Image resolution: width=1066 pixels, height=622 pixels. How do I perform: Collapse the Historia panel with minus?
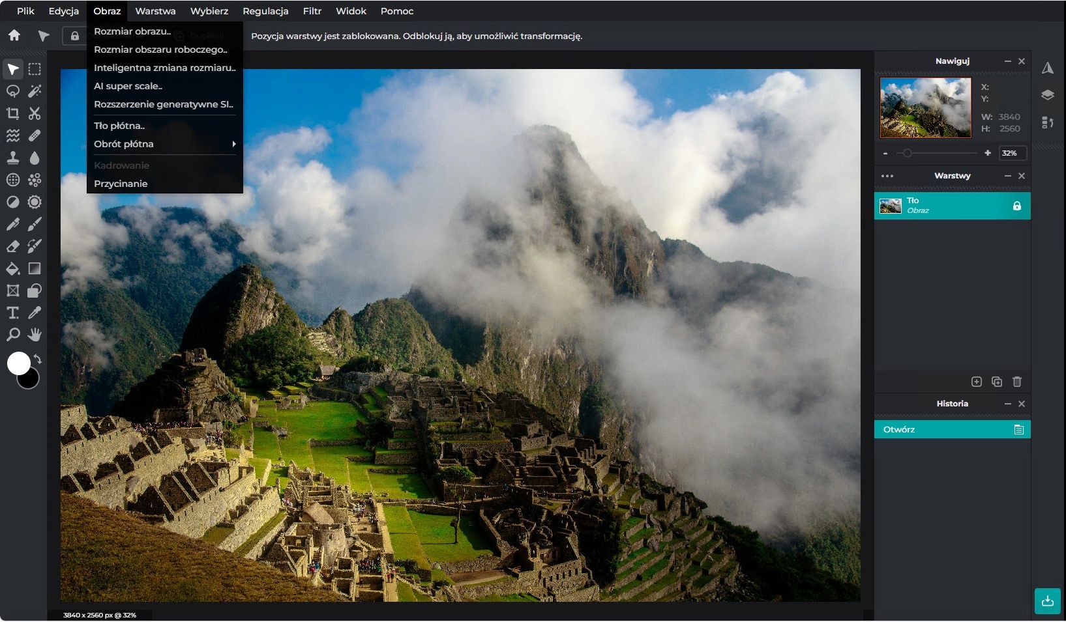(x=1007, y=404)
